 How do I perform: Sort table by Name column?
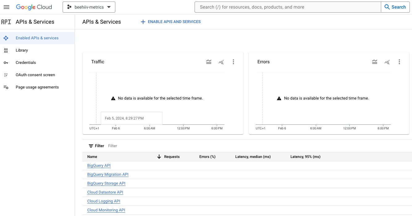point(92,157)
